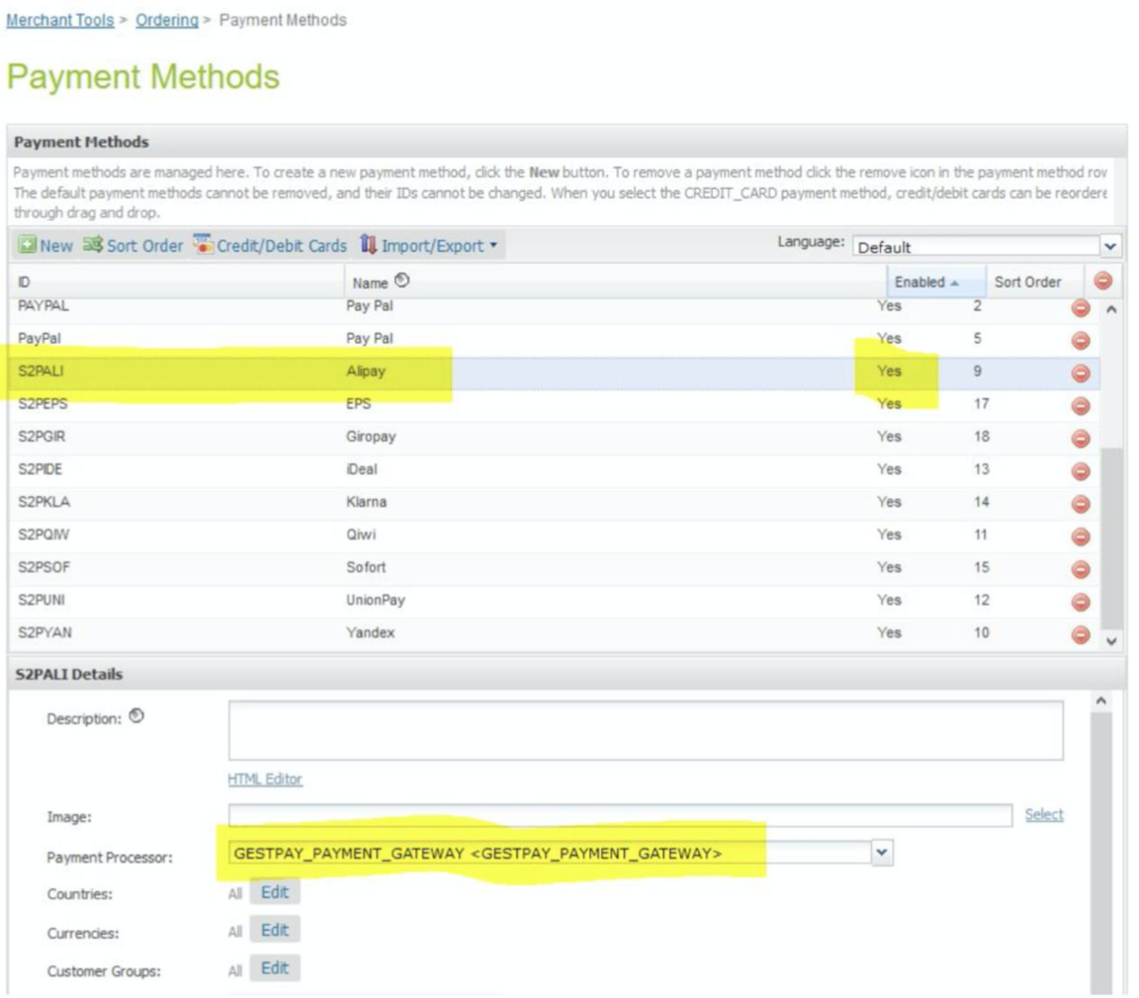Remove the S2PQIW Qiwi payment method

pos(1080,537)
